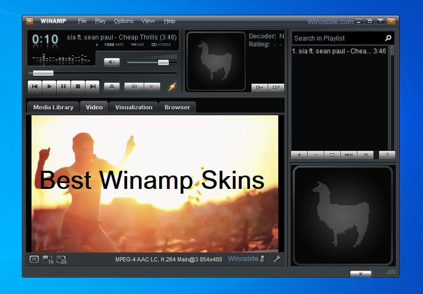Click the Winamp icon in title bar

[30, 21]
